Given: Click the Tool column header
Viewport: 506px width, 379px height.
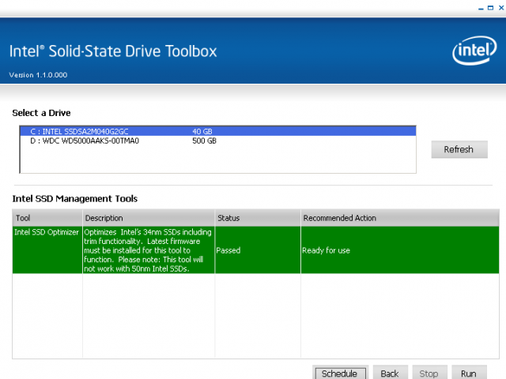Looking at the screenshot, I should (47, 218).
